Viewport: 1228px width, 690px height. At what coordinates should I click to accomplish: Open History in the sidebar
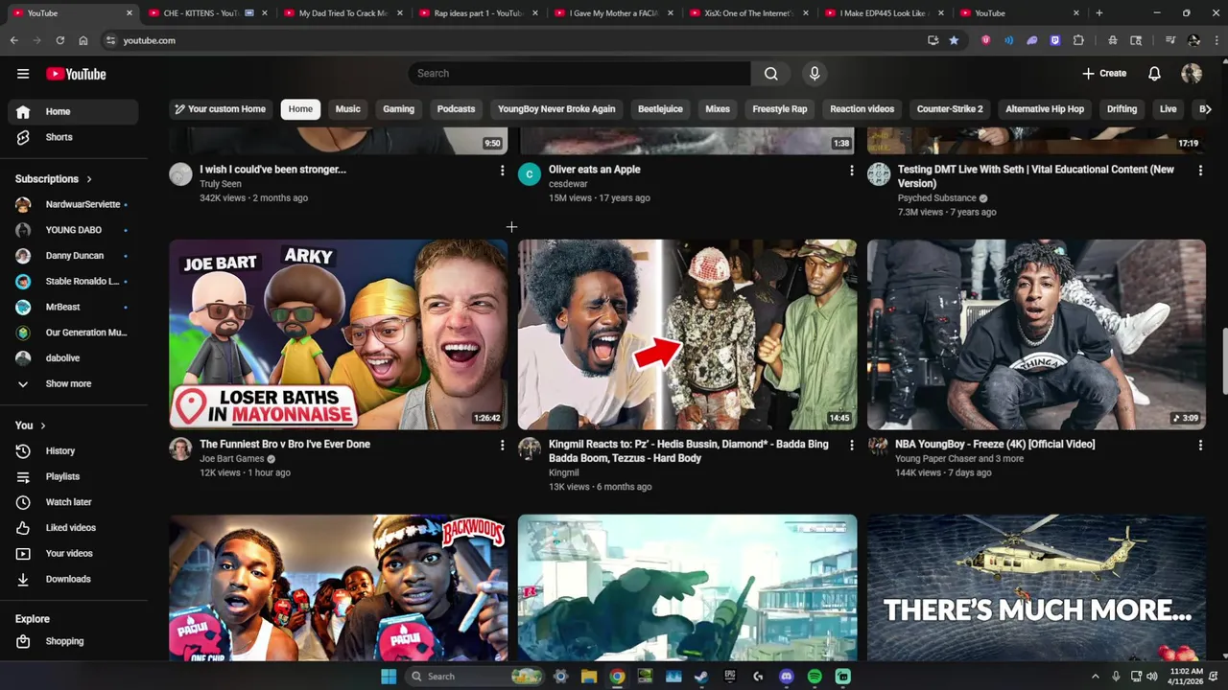pyautogui.click(x=73, y=450)
